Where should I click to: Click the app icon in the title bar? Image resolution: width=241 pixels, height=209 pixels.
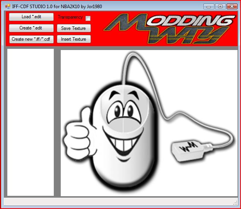[x=7, y=6]
